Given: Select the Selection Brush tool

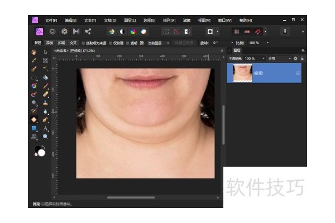Looking at the screenshot, I should click(x=34, y=69).
